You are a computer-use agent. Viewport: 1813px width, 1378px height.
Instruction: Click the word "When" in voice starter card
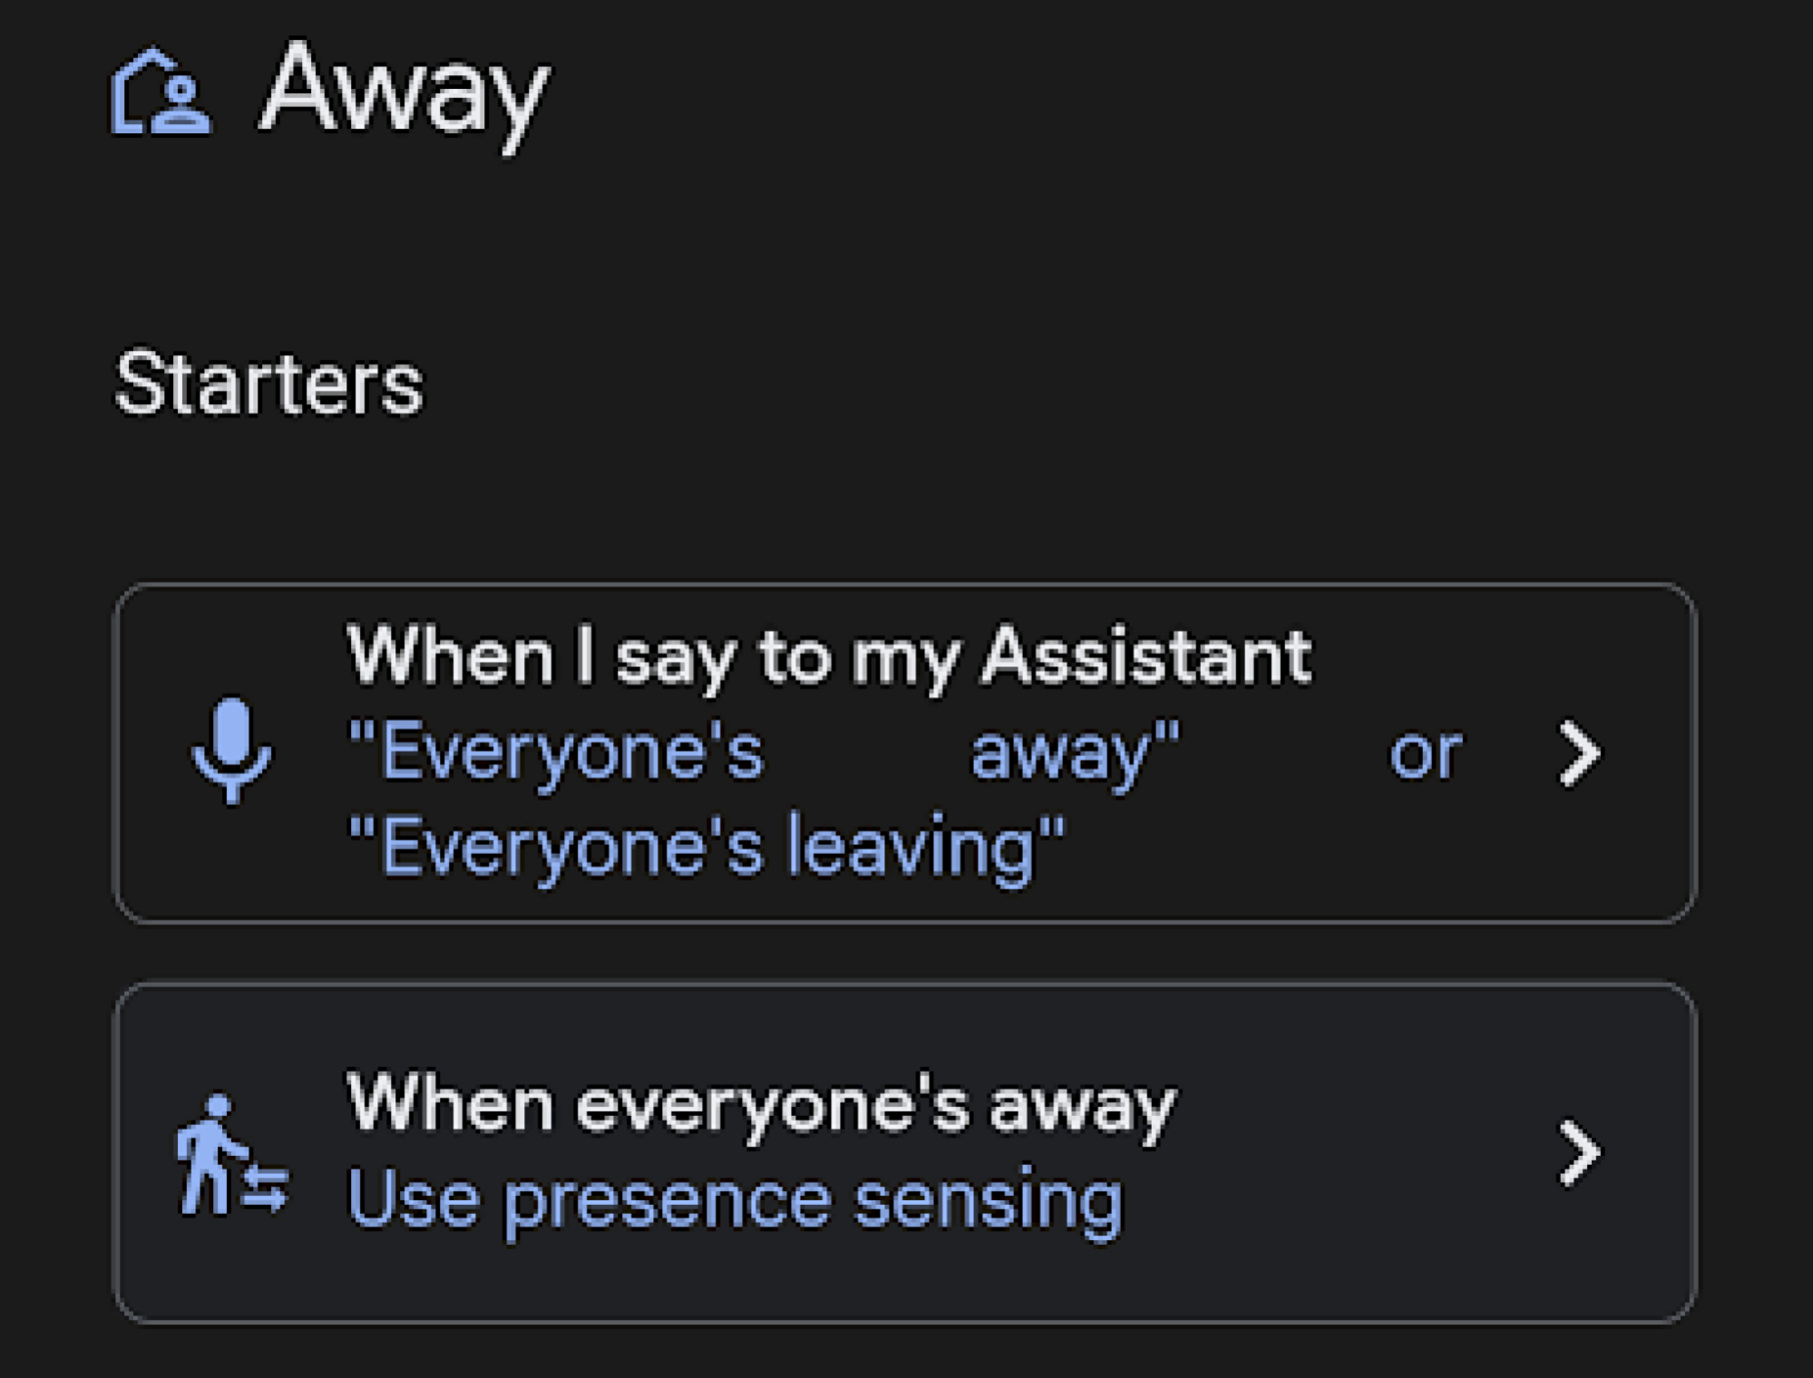point(450,655)
